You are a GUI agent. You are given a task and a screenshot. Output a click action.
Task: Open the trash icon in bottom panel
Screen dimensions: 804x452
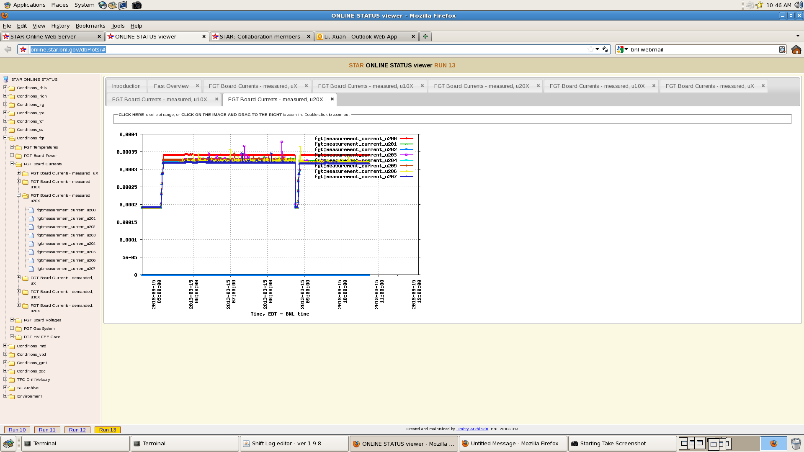pos(796,443)
